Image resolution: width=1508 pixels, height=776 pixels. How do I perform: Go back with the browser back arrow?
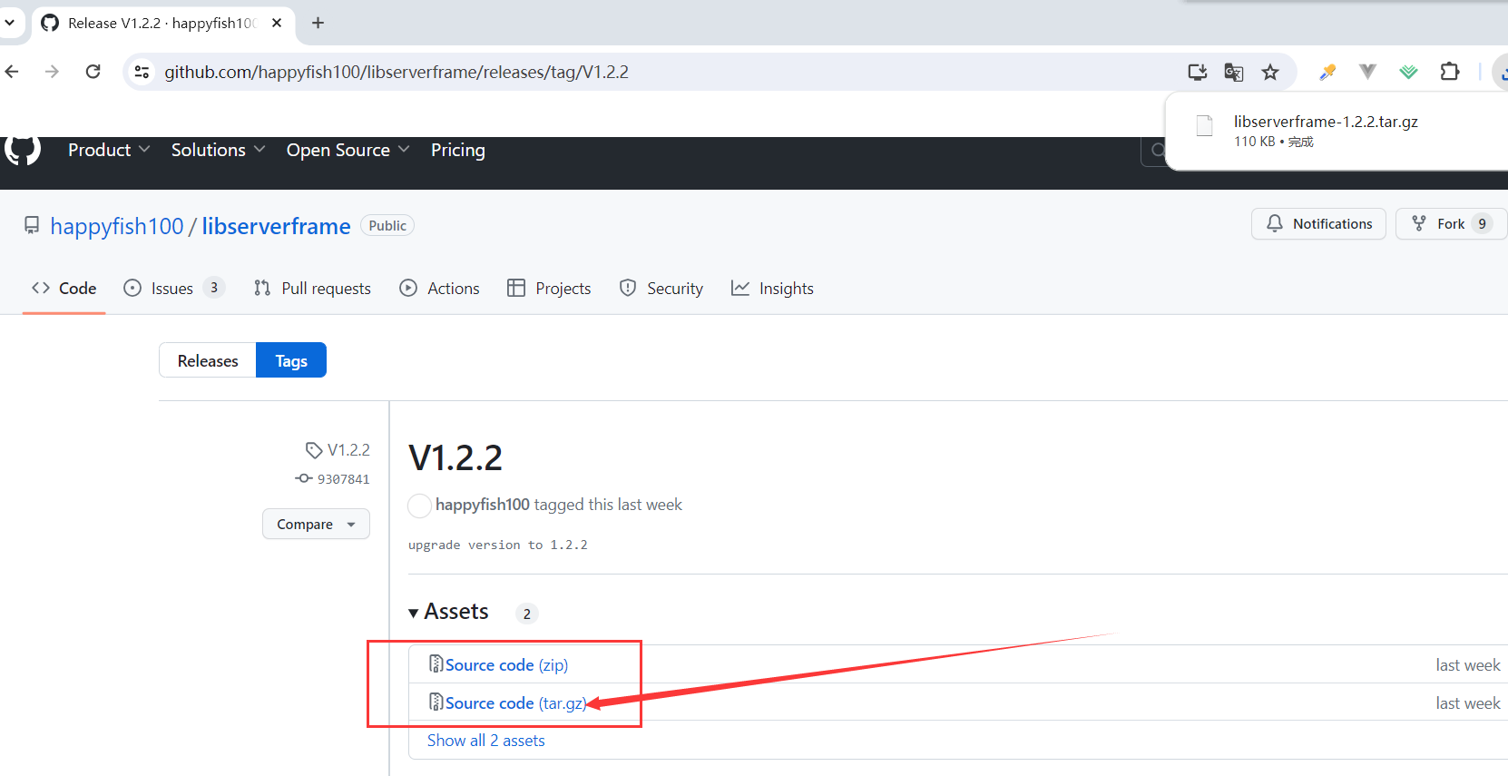12,72
